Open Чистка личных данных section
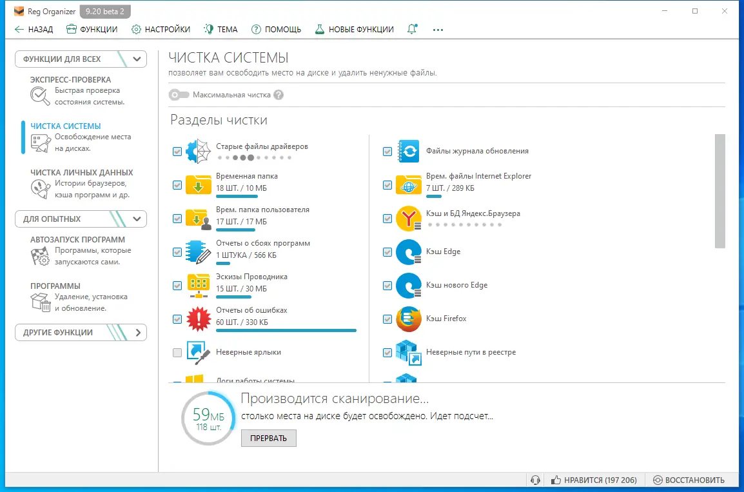 (x=81, y=184)
